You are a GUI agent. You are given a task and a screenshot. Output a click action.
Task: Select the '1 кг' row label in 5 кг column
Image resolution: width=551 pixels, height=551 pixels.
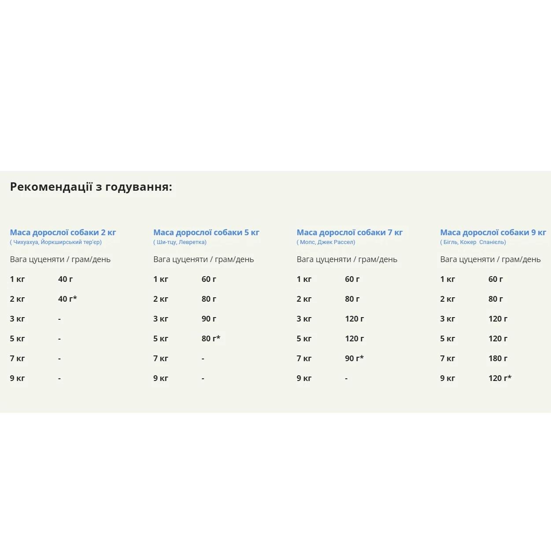tap(161, 279)
